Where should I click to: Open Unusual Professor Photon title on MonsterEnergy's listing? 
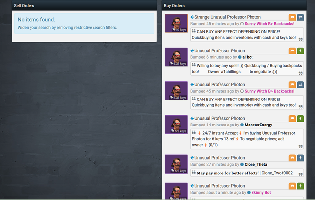tap(220, 118)
